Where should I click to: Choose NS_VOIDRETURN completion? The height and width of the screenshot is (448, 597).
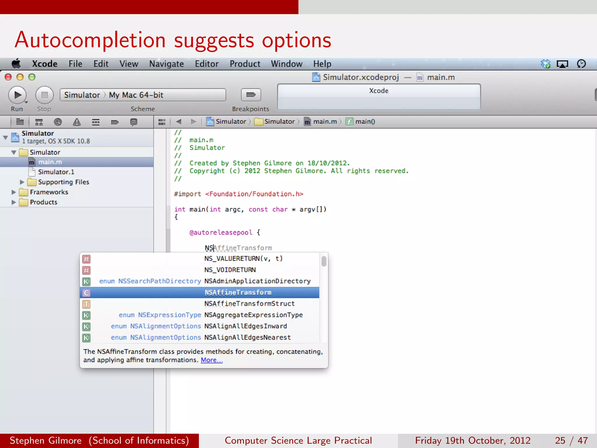coord(200,270)
